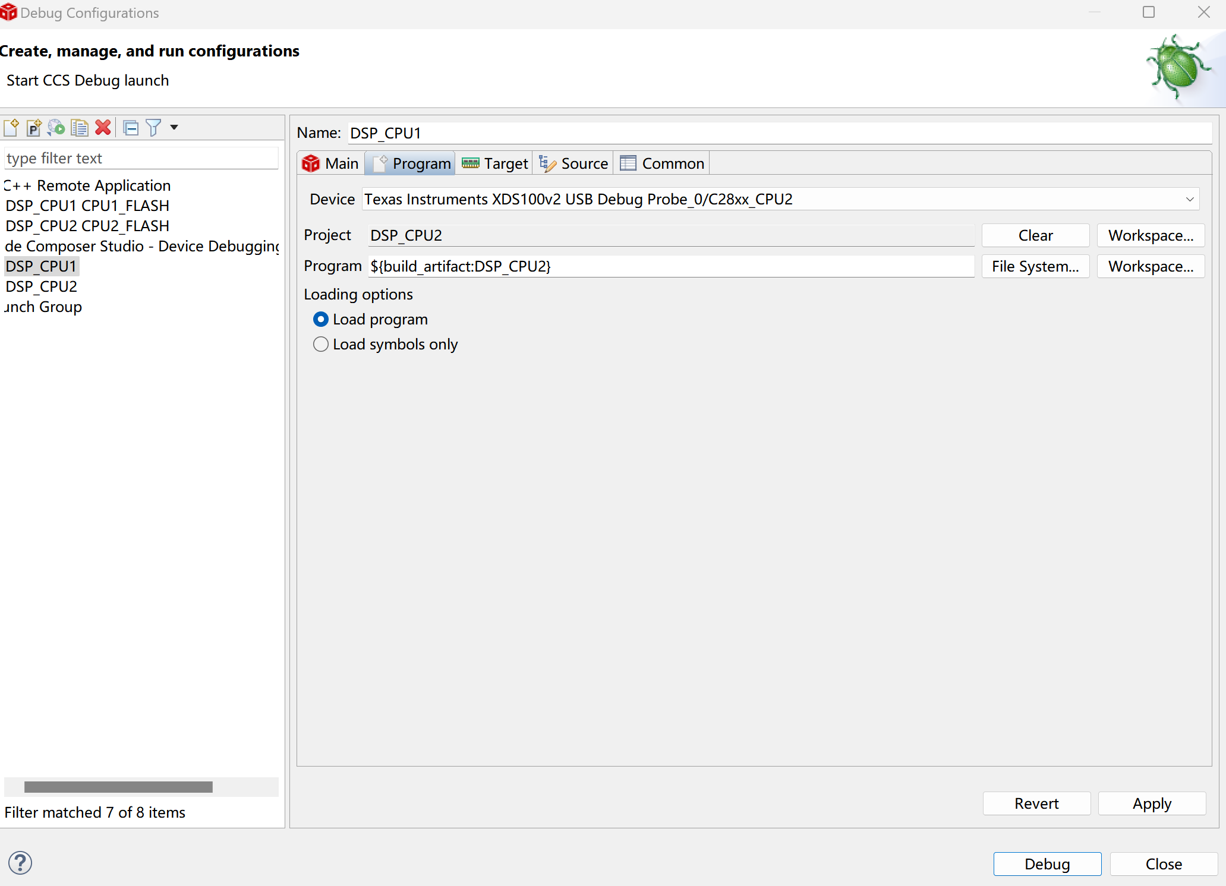Duplicate the selected launch configuration
The height and width of the screenshot is (886, 1226).
pos(79,128)
